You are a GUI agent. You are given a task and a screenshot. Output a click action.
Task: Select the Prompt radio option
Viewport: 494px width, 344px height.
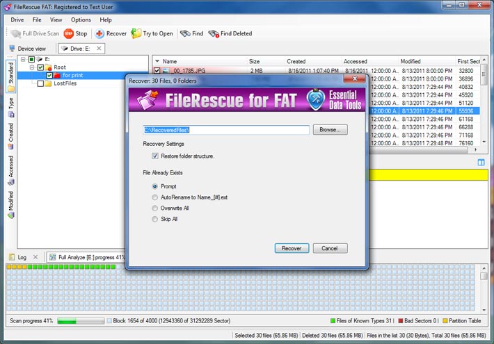pos(154,186)
